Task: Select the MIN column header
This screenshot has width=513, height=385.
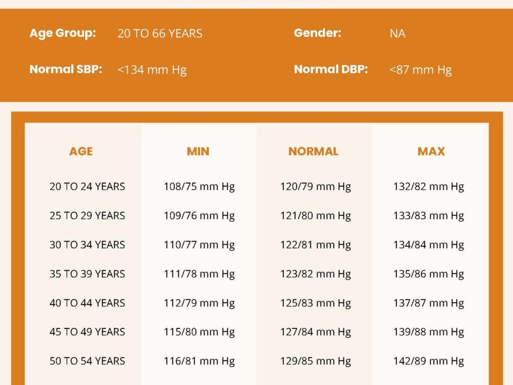Action: coord(198,151)
